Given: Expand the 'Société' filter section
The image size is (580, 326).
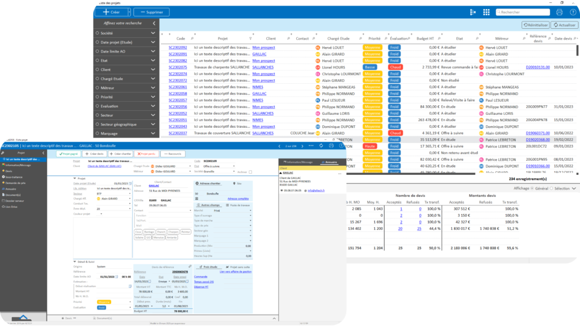Looking at the screenshot, I should pos(153,33).
